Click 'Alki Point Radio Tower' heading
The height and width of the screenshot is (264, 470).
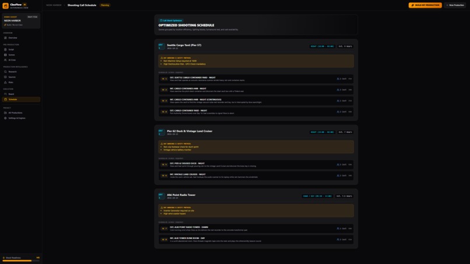pyautogui.click(x=181, y=195)
